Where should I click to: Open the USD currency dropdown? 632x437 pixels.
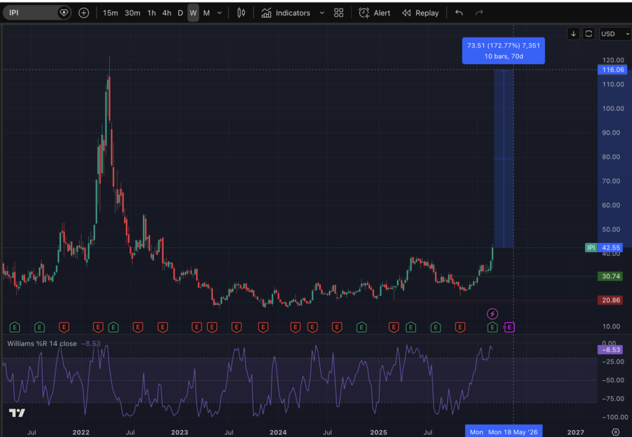(x=615, y=34)
